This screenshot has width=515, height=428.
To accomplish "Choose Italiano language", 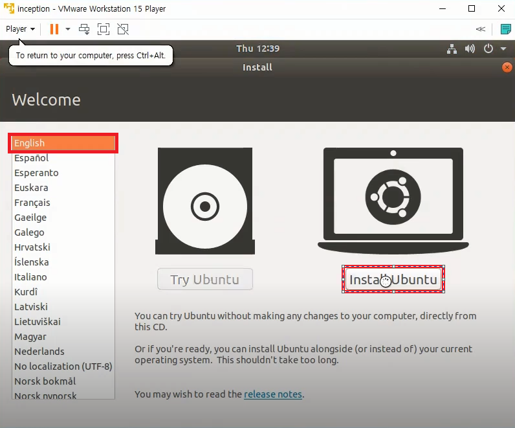I will tap(63, 277).
